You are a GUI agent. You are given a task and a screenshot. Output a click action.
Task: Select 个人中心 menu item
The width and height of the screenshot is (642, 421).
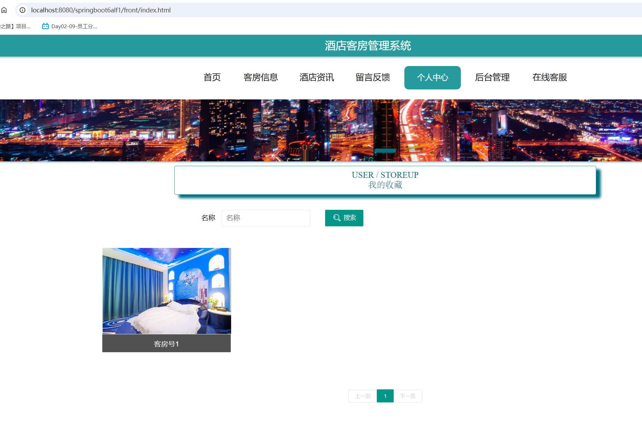point(433,78)
